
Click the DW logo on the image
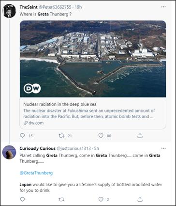32,88
